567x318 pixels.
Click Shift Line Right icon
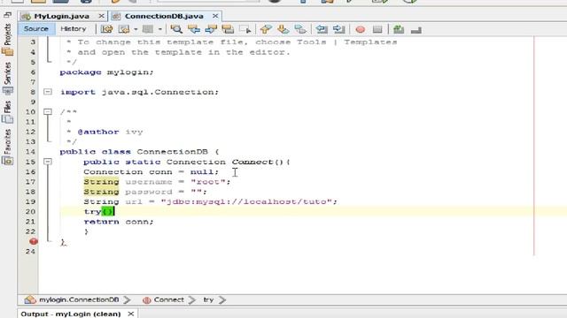click(338, 29)
